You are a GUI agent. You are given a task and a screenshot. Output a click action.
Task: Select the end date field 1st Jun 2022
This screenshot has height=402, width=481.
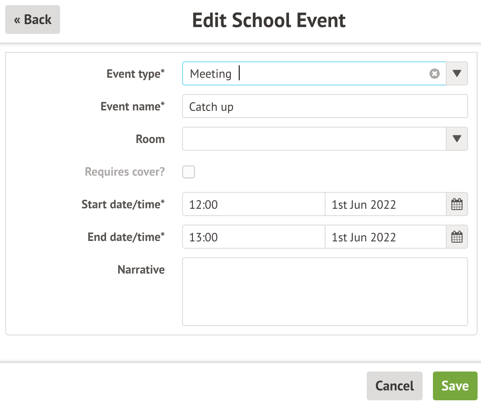(x=385, y=237)
